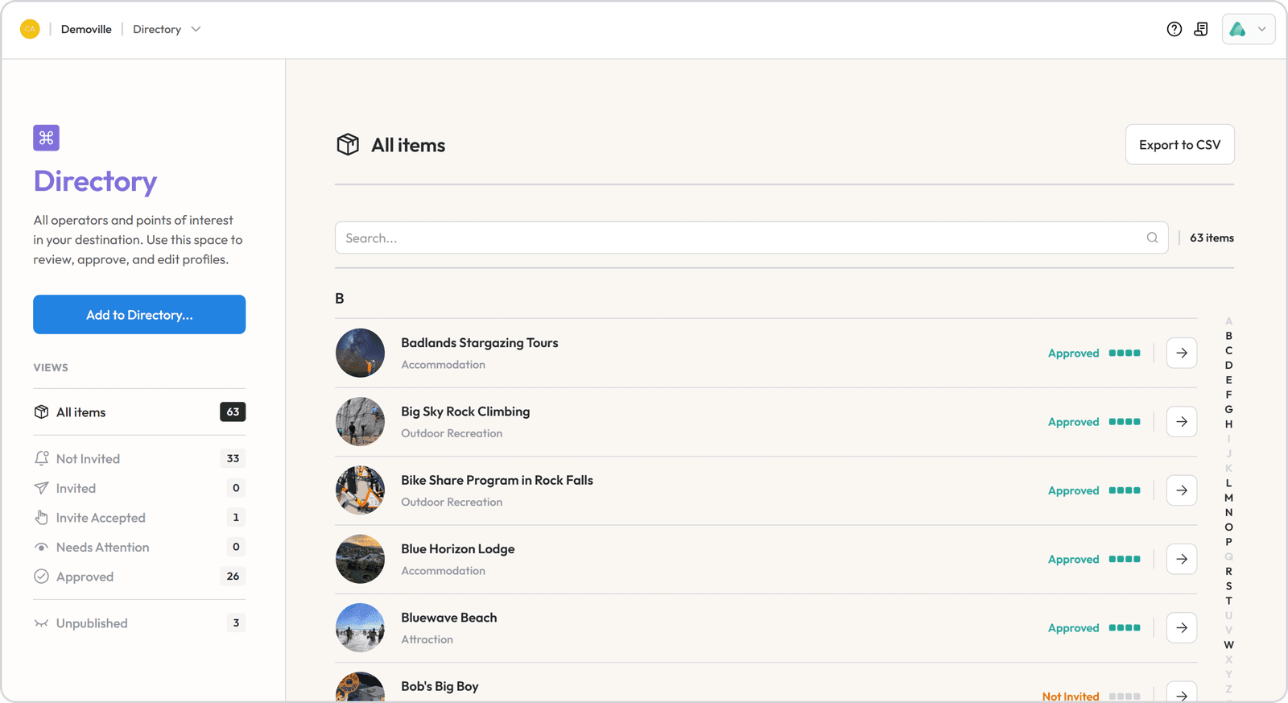Click the Demoville breadcrumb link

pyautogui.click(x=86, y=29)
